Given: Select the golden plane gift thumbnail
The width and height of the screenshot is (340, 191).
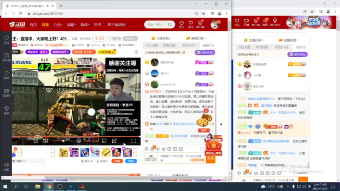Looking at the screenshot, I should tap(63, 152).
